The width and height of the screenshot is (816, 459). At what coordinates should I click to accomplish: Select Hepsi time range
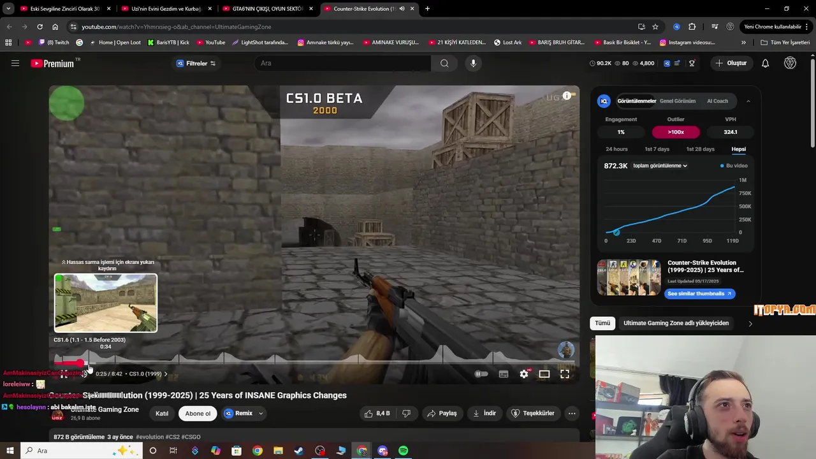(x=738, y=149)
